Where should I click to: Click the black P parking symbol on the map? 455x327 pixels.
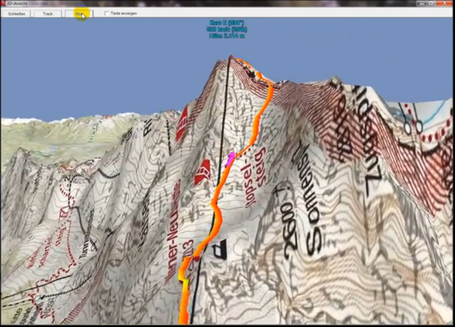[220, 249]
